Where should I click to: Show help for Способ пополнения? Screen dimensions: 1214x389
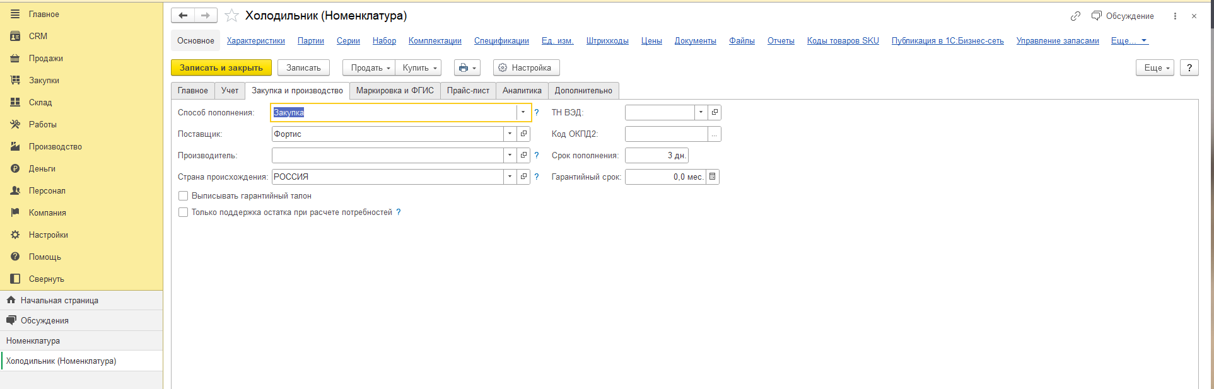tap(537, 112)
